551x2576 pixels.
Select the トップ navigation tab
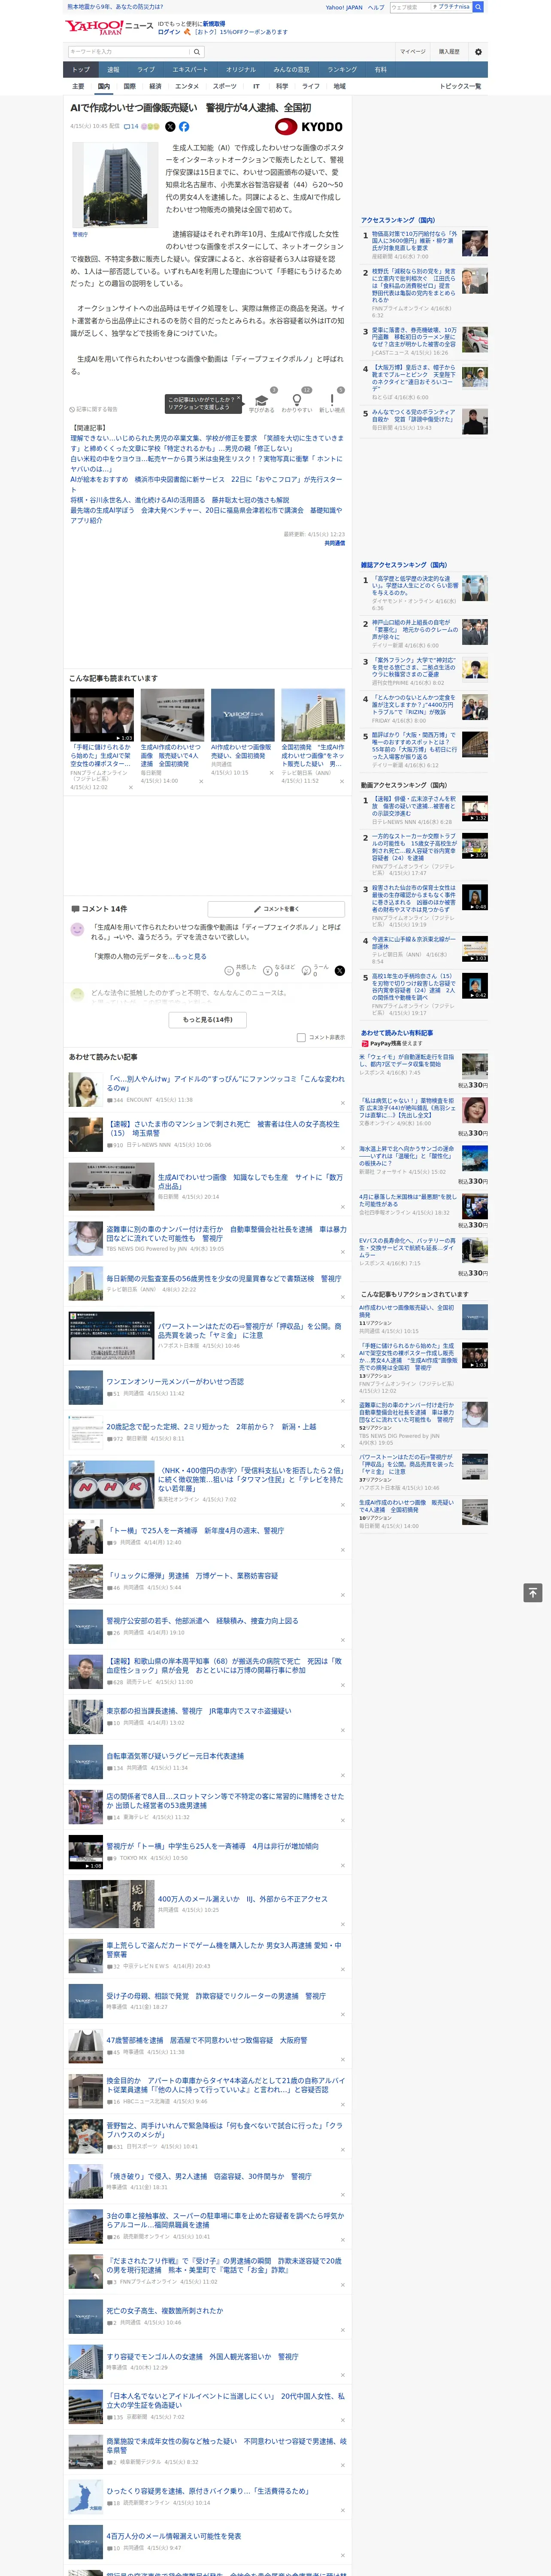point(81,70)
